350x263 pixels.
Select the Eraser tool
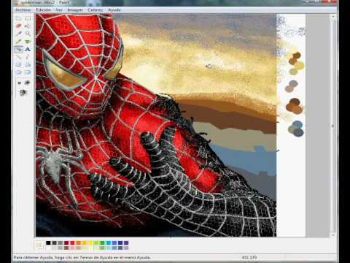(x=19, y=26)
